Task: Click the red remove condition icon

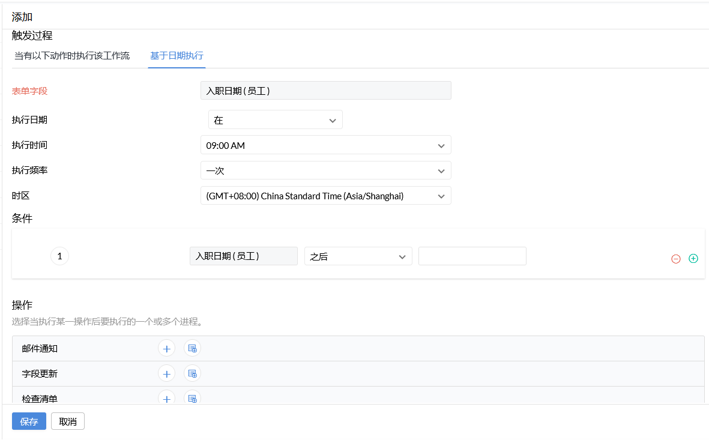Action: click(675, 259)
